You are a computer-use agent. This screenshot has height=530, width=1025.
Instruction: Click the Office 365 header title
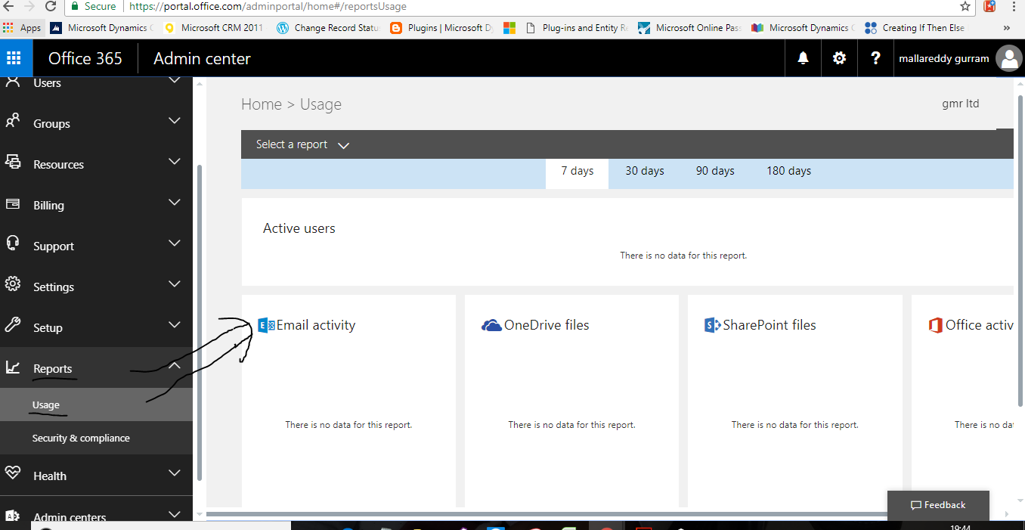(85, 58)
